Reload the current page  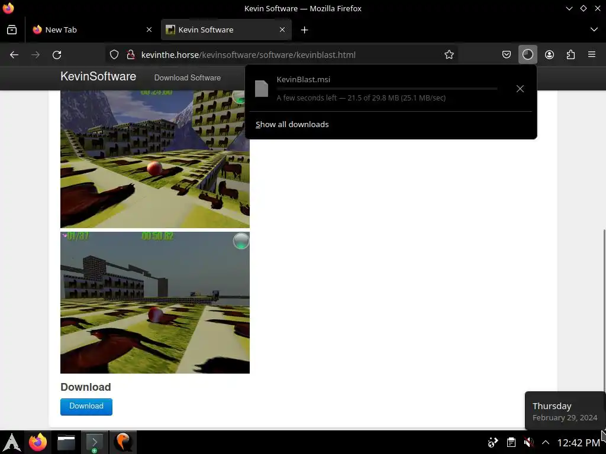(x=57, y=55)
